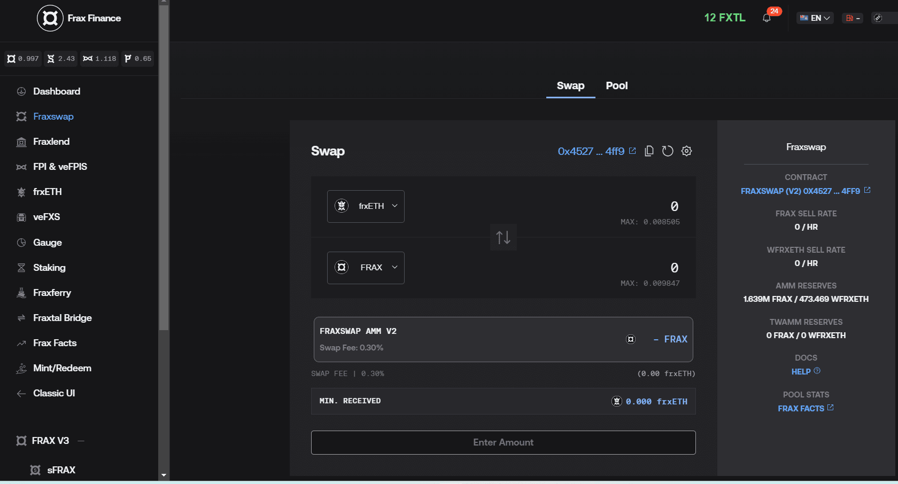Viewport: 898px width, 484px height.
Task: Open notifications bell with 24 badge
Action: 767,18
